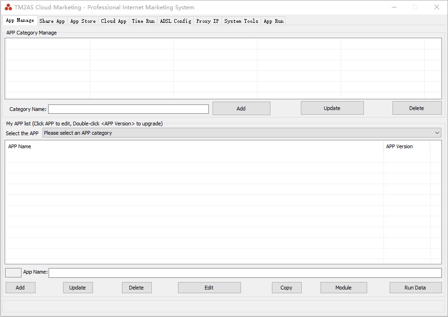Switch to the Proxy IP tab
The height and width of the screenshot is (317, 448).
pyautogui.click(x=207, y=21)
